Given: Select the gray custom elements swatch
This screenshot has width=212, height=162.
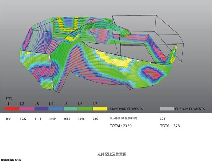Looking at the screenshot, I should [167, 108].
